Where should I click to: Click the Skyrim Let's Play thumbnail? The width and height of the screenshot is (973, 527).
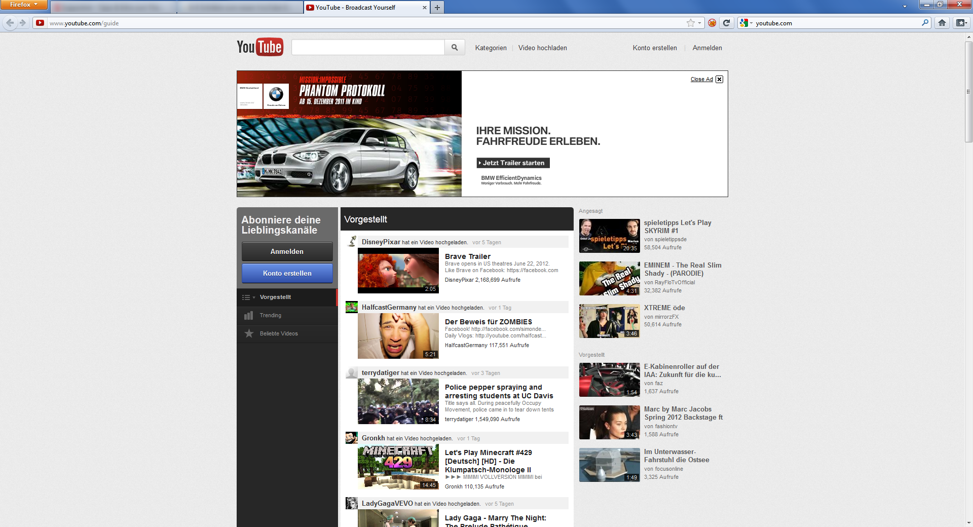pyautogui.click(x=609, y=236)
